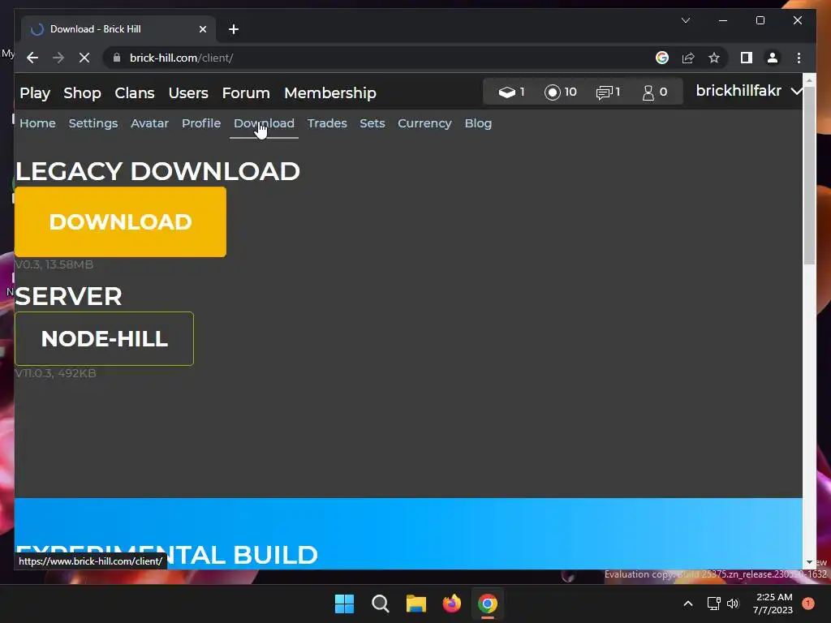
Task: Open network status tray icon
Action: [x=714, y=604]
